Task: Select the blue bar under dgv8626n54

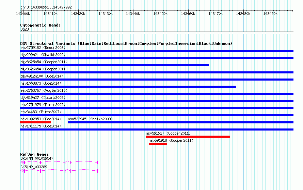Action: 157,72
